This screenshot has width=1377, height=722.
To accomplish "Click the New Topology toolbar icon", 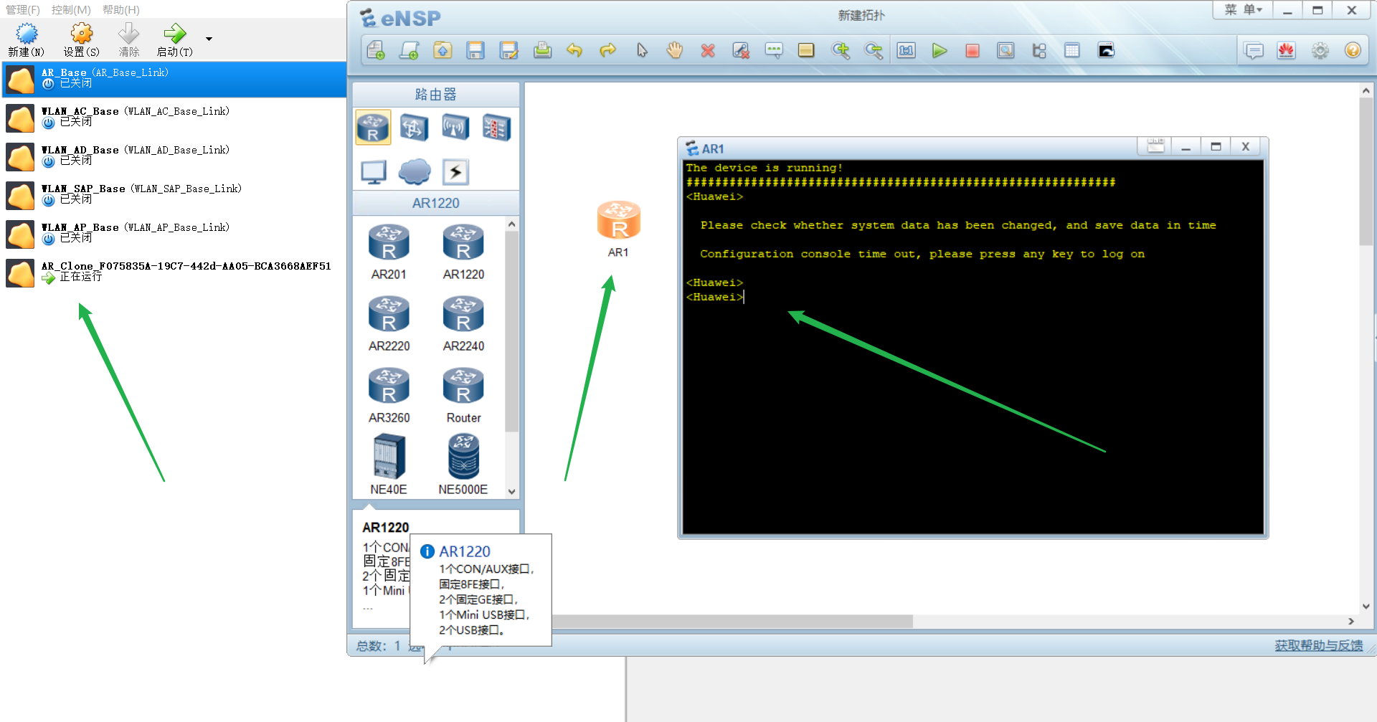I will pos(376,51).
